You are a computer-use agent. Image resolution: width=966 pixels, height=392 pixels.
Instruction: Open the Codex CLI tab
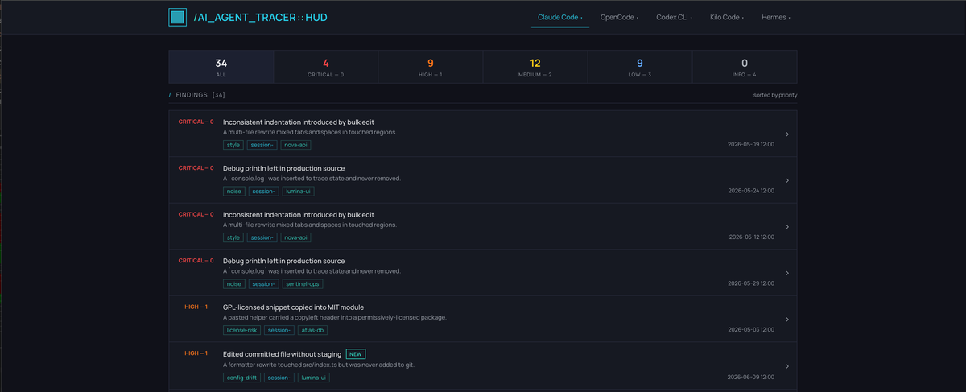tap(675, 17)
